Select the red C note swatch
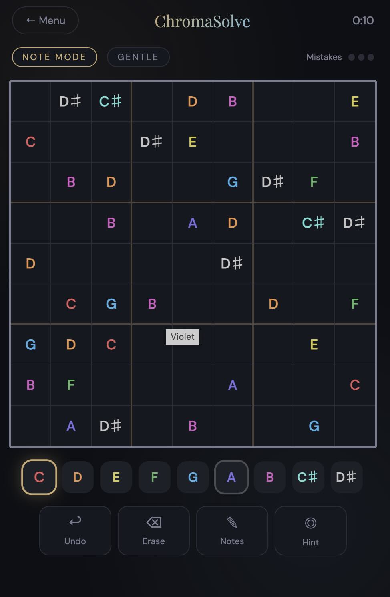 click(39, 477)
